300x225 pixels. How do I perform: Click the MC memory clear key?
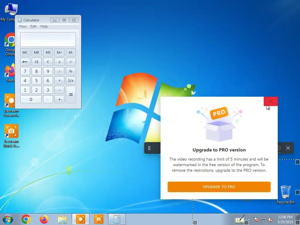point(25,52)
